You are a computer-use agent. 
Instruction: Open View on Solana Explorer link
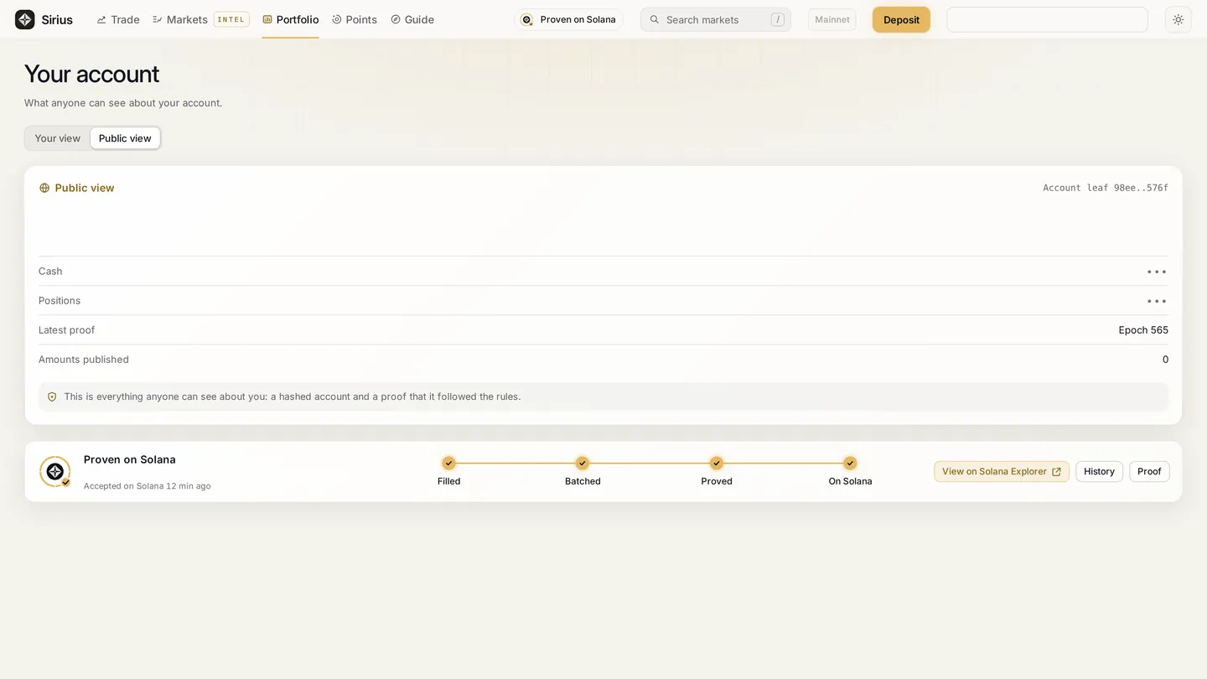pyautogui.click(x=1002, y=471)
